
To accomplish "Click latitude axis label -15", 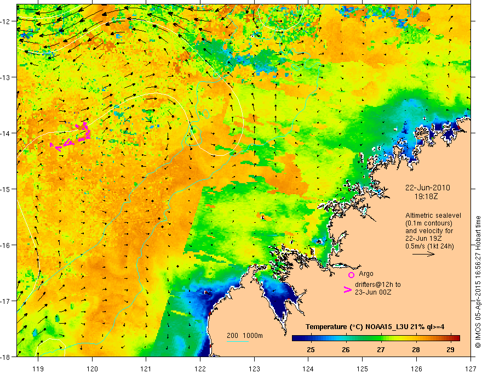I will (6, 189).
